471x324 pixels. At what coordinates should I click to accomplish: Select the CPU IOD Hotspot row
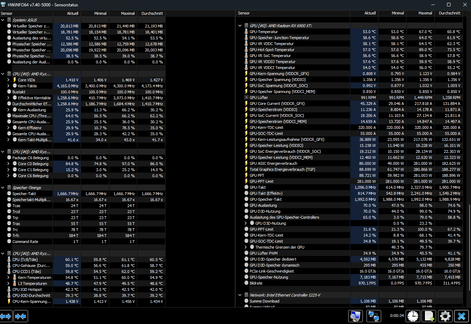[82, 289]
